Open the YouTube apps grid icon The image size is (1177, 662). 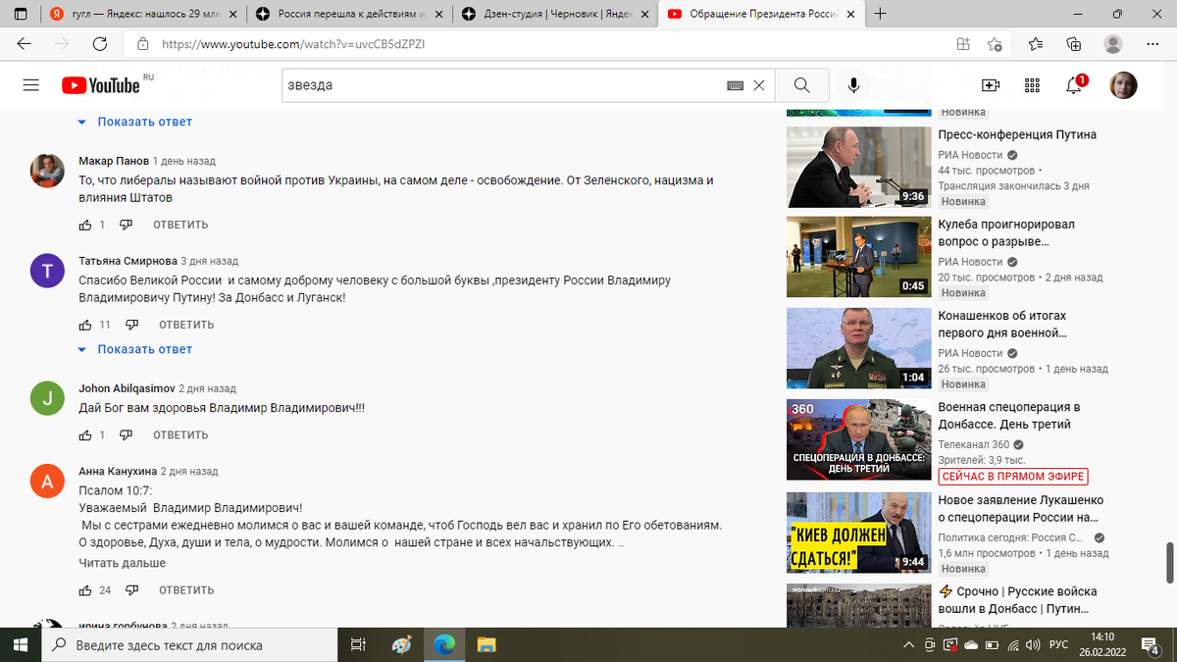coord(1032,85)
